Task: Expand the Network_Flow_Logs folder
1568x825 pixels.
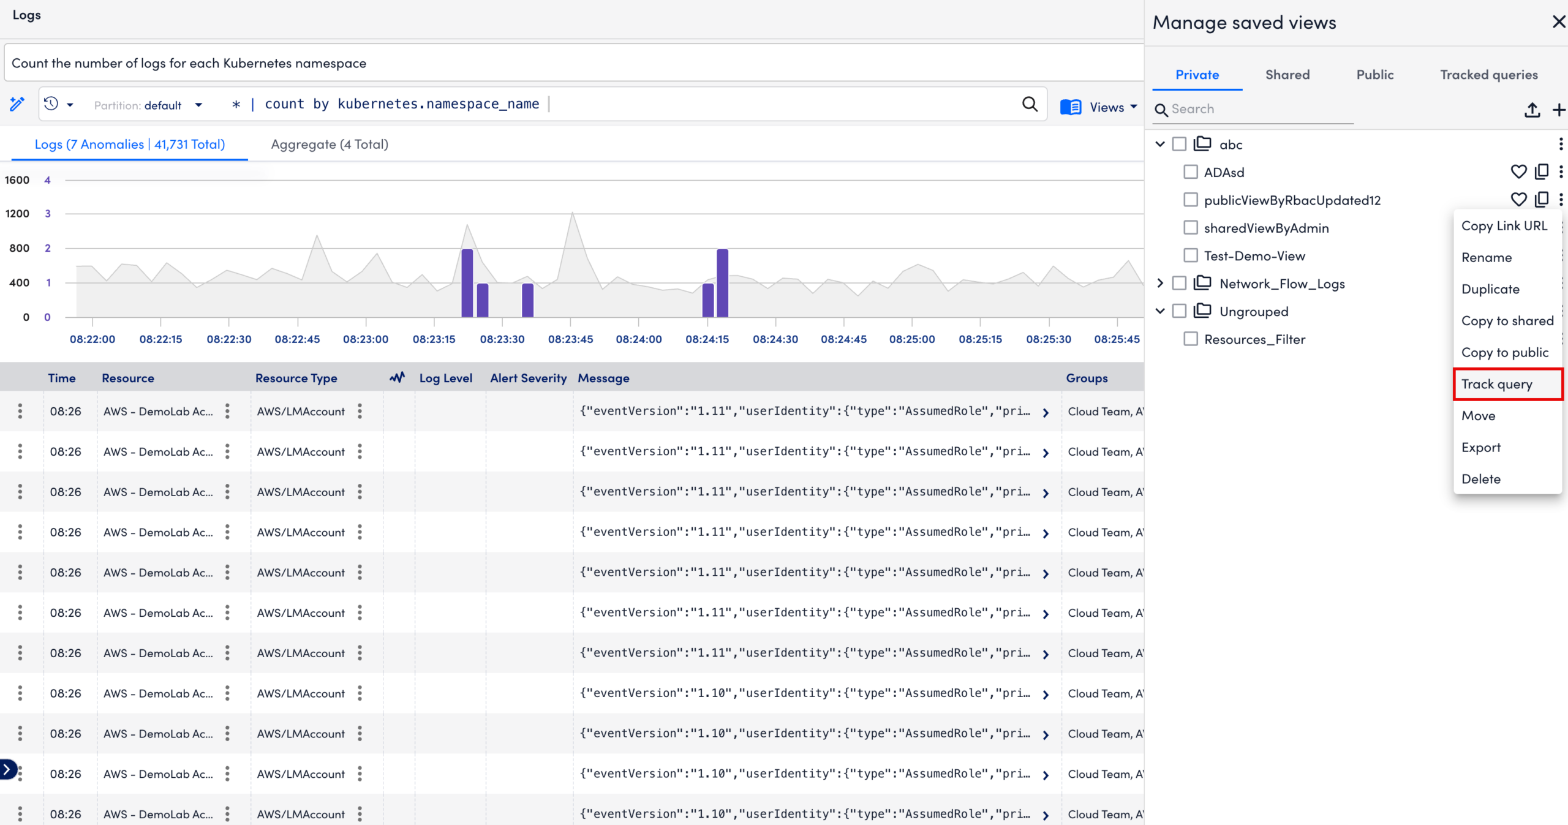Action: (1159, 283)
